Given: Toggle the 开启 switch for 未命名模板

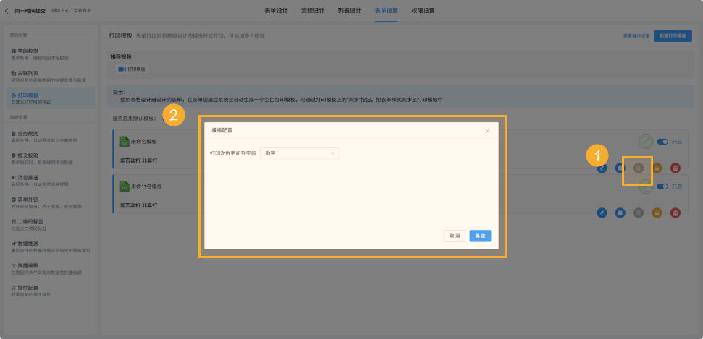Looking at the screenshot, I should [x=662, y=142].
